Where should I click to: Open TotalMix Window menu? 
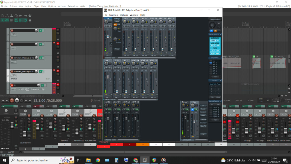(134, 15)
